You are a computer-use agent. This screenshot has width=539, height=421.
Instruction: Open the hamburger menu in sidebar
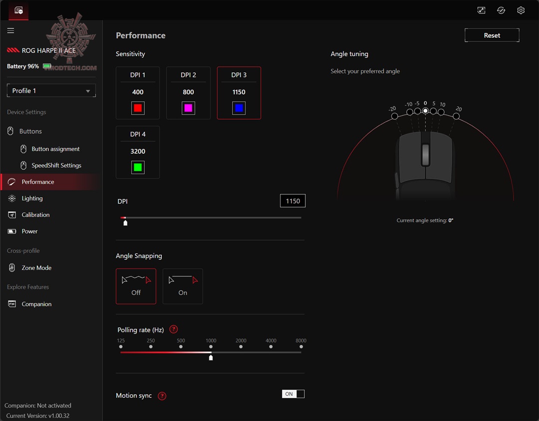pos(10,30)
